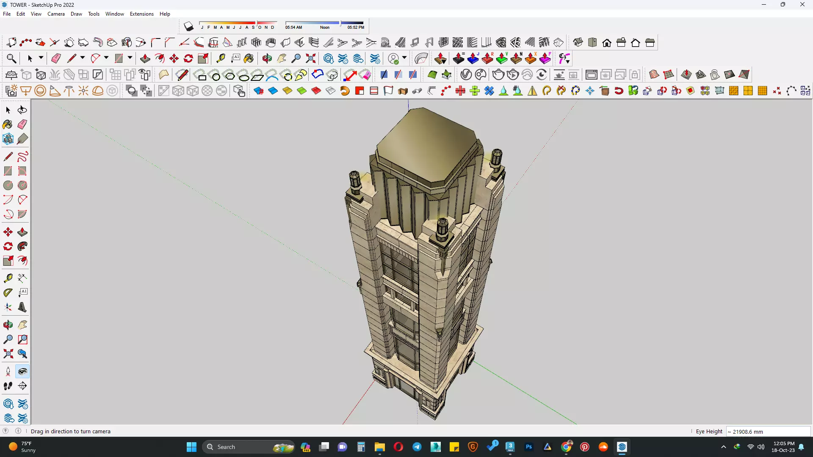Toggle the Look Around eye tool
This screenshot has height=457, width=813.
point(22,372)
